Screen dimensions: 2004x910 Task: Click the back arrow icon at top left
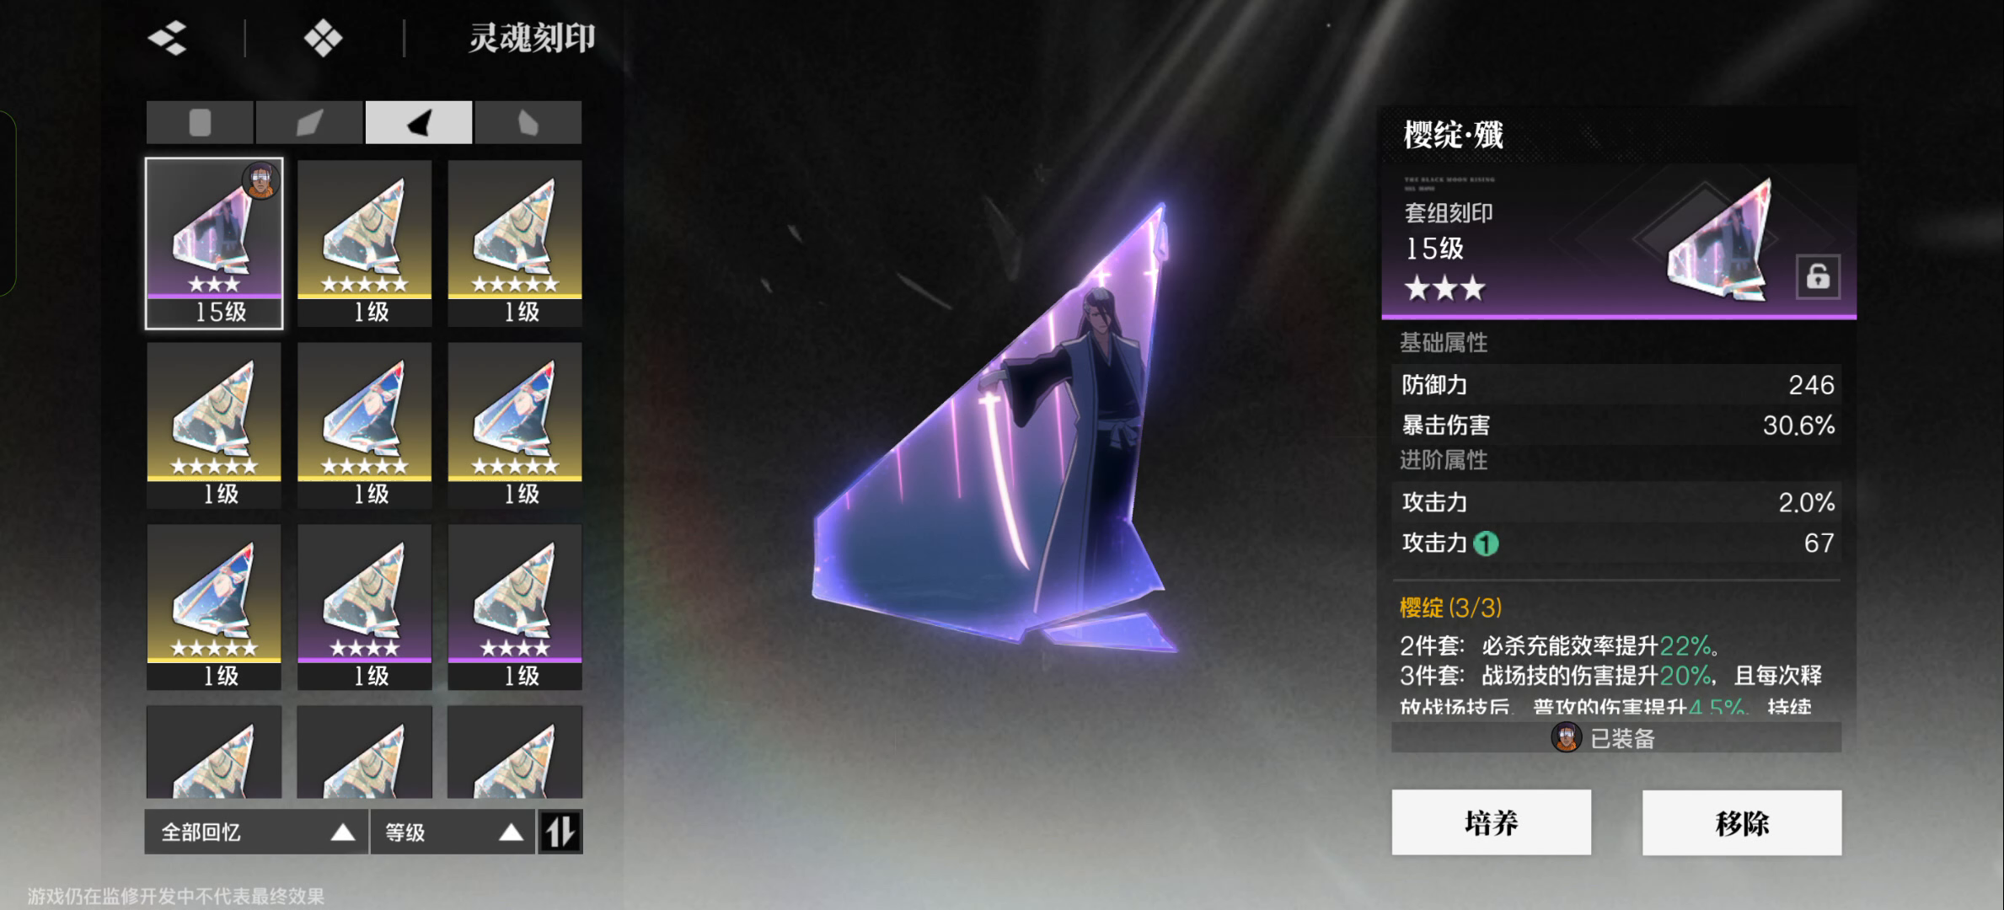coord(167,38)
